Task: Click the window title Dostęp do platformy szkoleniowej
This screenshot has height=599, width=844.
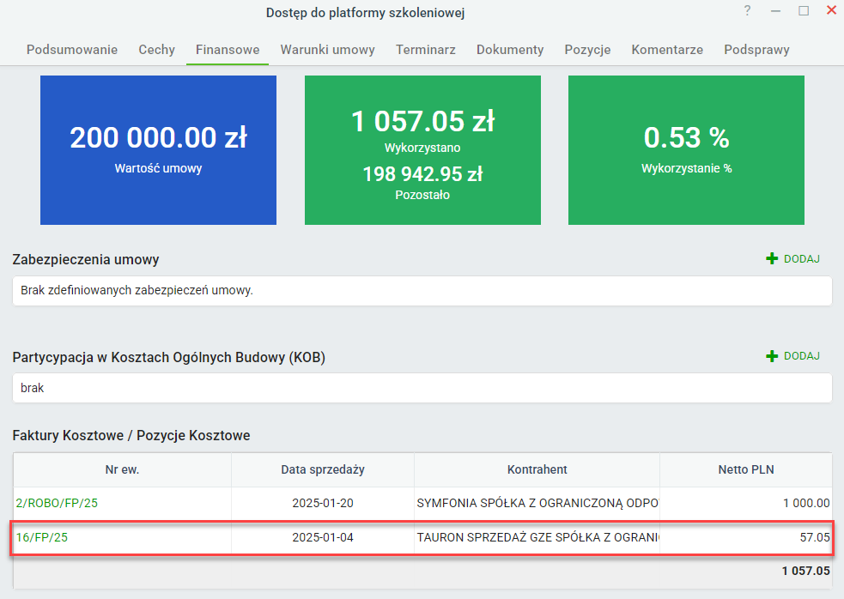Action: [x=366, y=13]
